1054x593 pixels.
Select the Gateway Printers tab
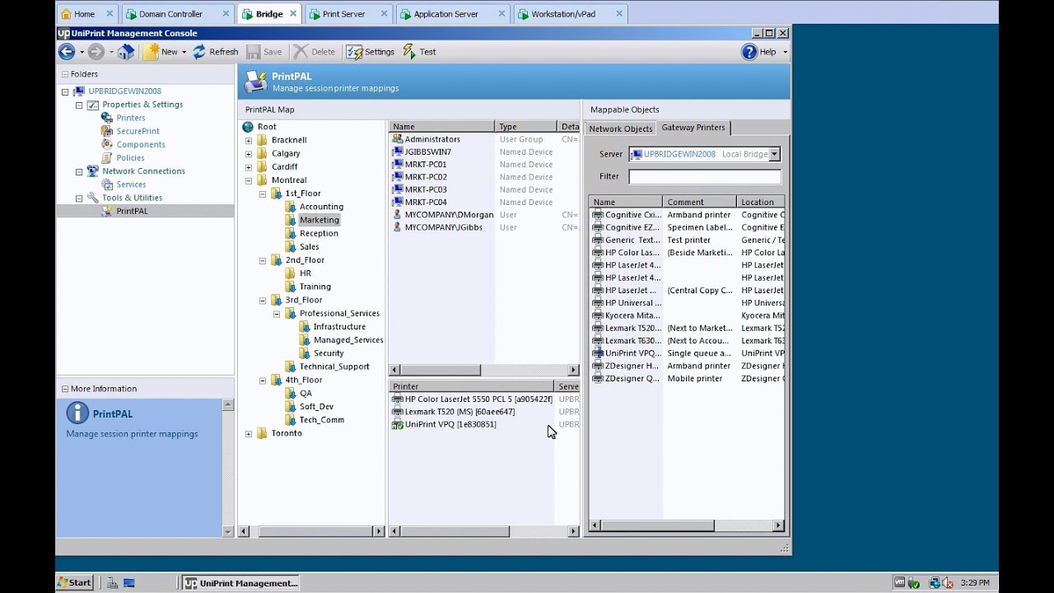pyautogui.click(x=693, y=128)
